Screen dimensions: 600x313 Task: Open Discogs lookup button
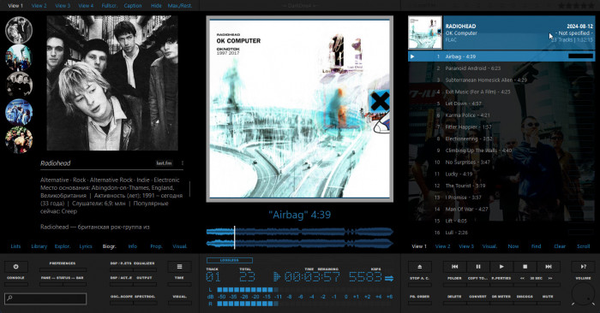click(x=525, y=303)
